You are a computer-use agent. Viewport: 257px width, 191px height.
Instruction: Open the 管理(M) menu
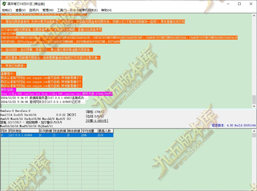48,10
